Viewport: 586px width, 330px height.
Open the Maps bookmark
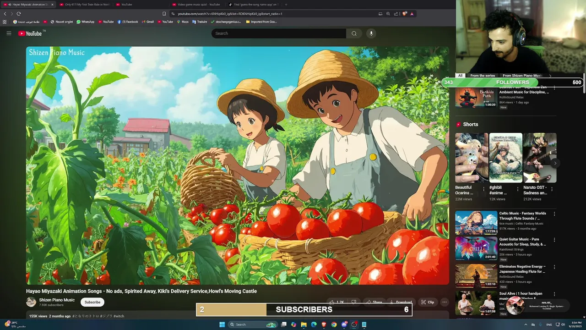click(183, 22)
